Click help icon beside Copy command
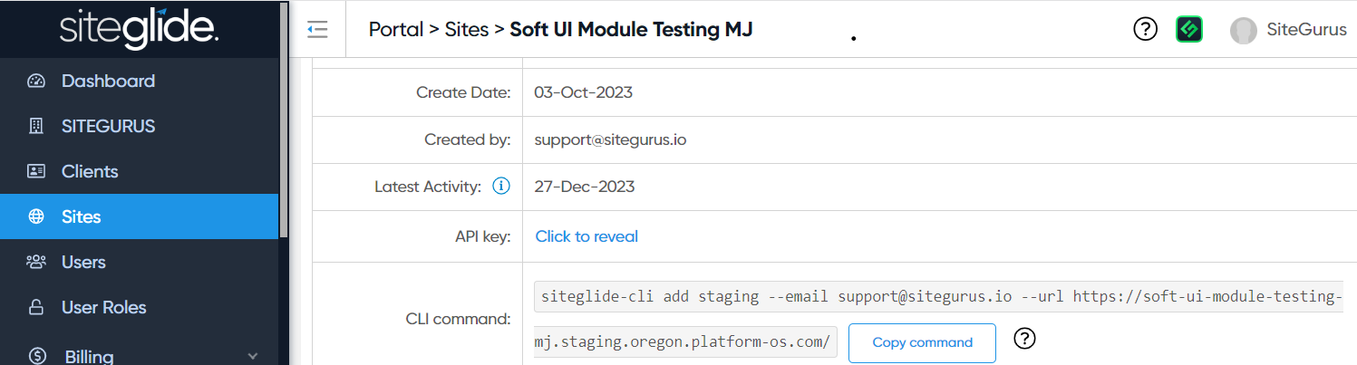 1024,339
